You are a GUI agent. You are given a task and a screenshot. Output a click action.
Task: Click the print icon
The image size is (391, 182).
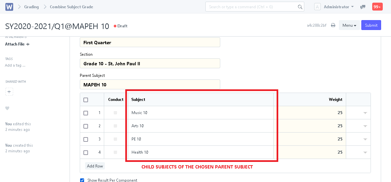[333, 25]
